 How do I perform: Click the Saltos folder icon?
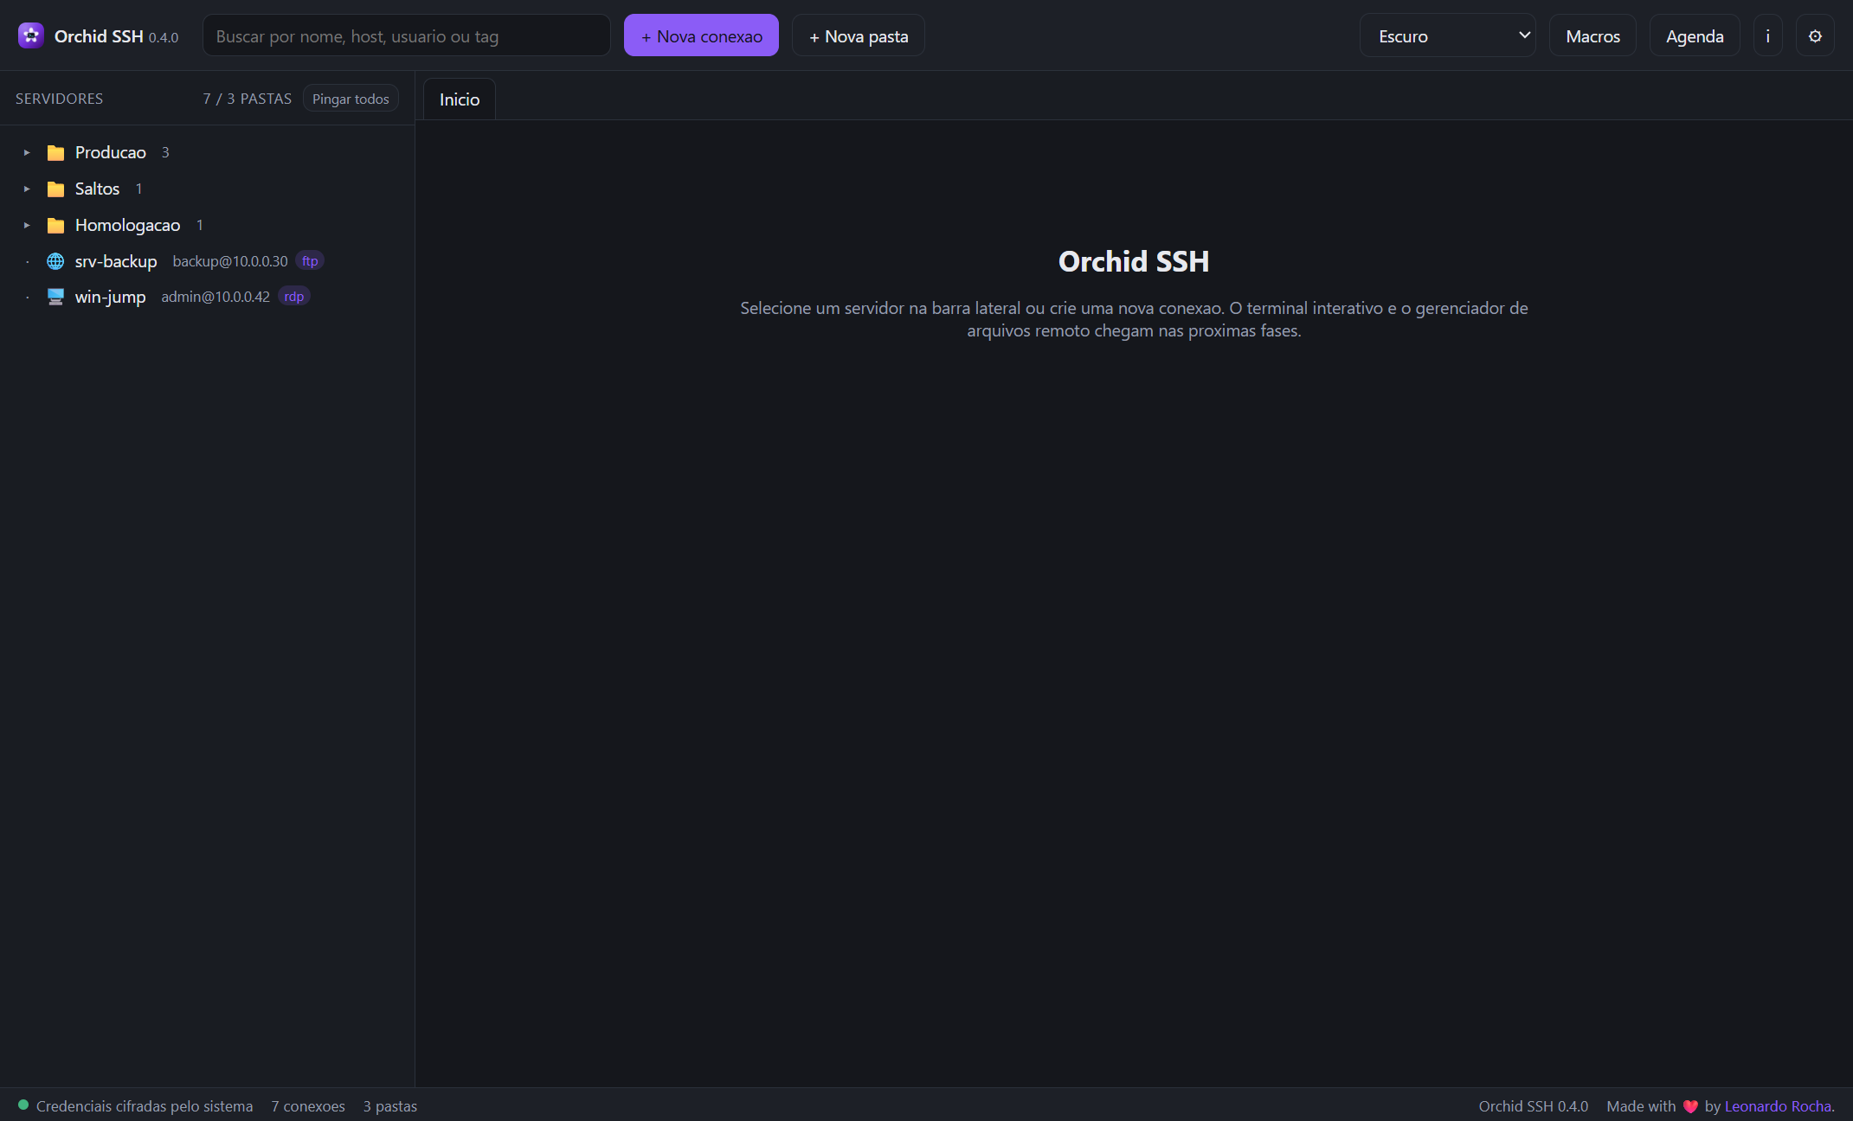pyautogui.click(x=55, y=189)
